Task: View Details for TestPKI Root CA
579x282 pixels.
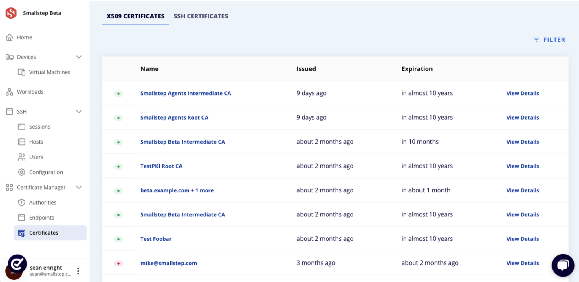Action: tap(523, 166)
